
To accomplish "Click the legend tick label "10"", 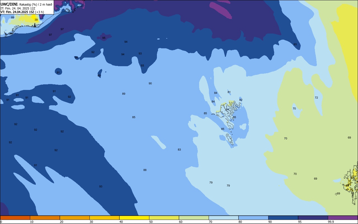I will coord(32,222).
